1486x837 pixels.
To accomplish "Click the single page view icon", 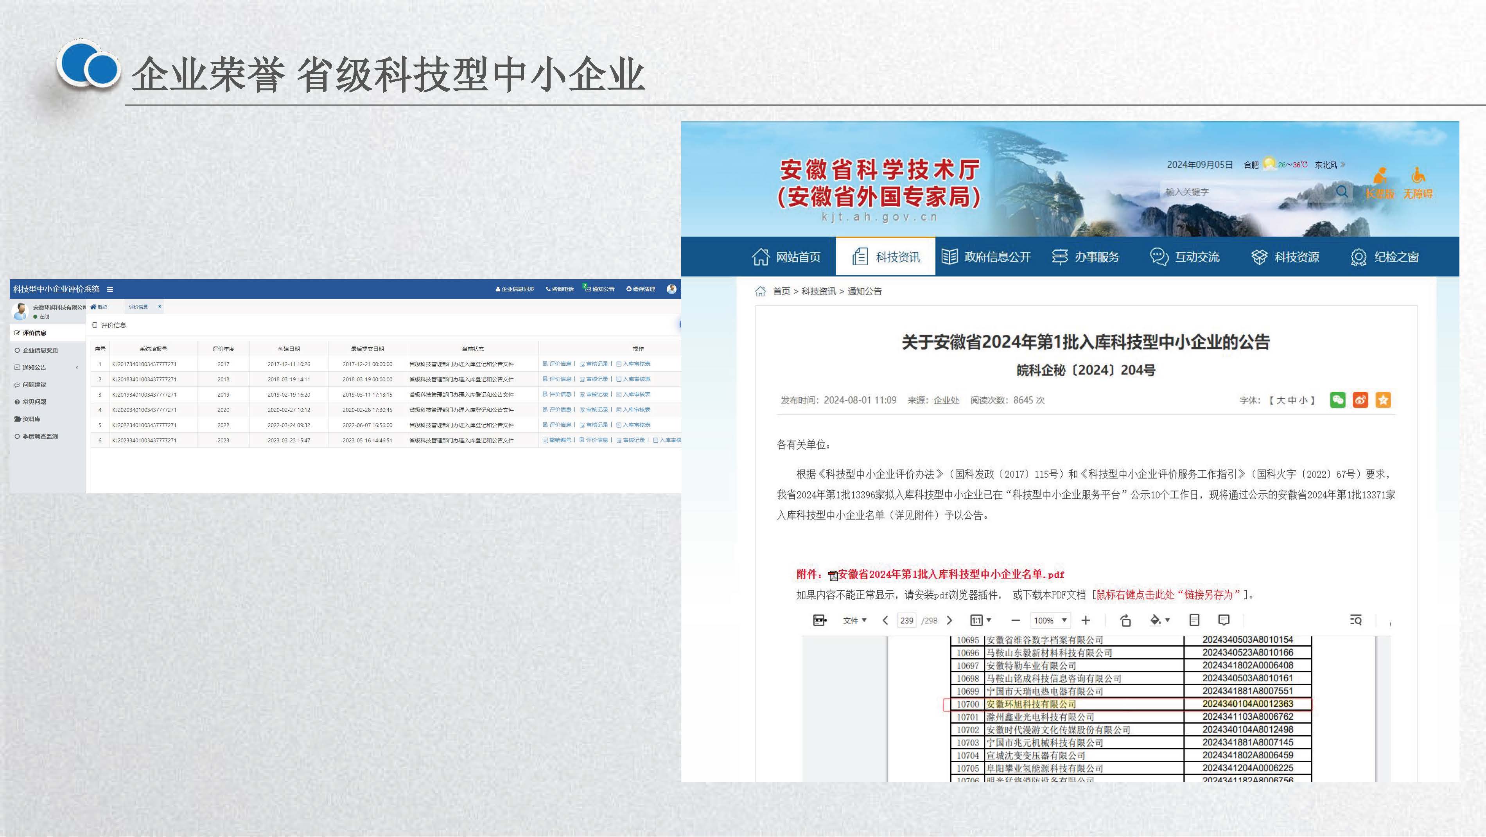I will [1195, 620].
